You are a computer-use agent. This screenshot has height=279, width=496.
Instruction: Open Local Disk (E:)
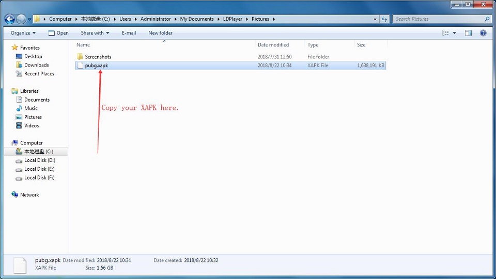coord(40,169)
